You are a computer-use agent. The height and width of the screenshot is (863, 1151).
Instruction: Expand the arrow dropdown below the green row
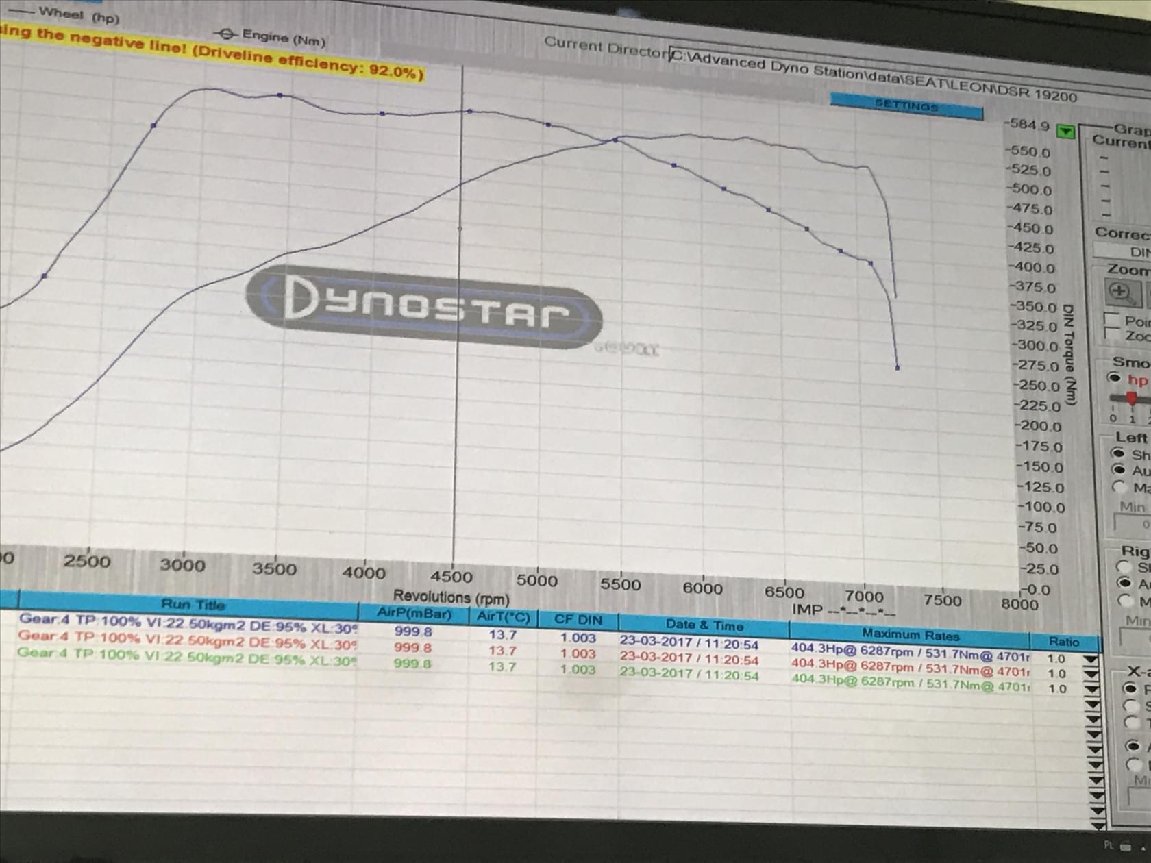pyautogui.click(x=1093, y=705)
